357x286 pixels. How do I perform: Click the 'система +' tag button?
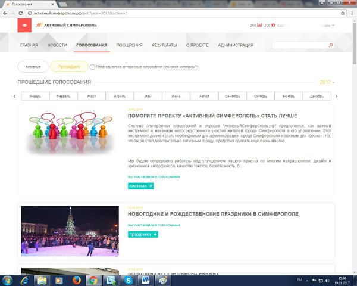tap(140, 186)
